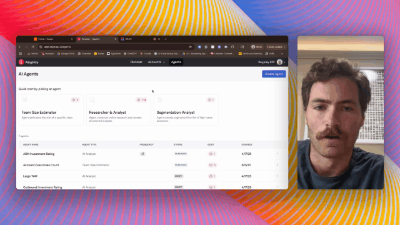The height and width of the screenshot is (225, 400).
Task: Click the Agent Name column header
Action: coord(31,144)
